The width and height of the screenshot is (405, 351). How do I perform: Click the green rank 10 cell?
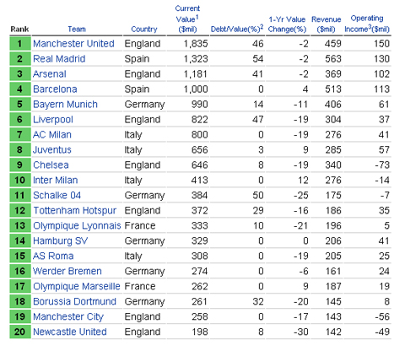(x=20, y=180)
